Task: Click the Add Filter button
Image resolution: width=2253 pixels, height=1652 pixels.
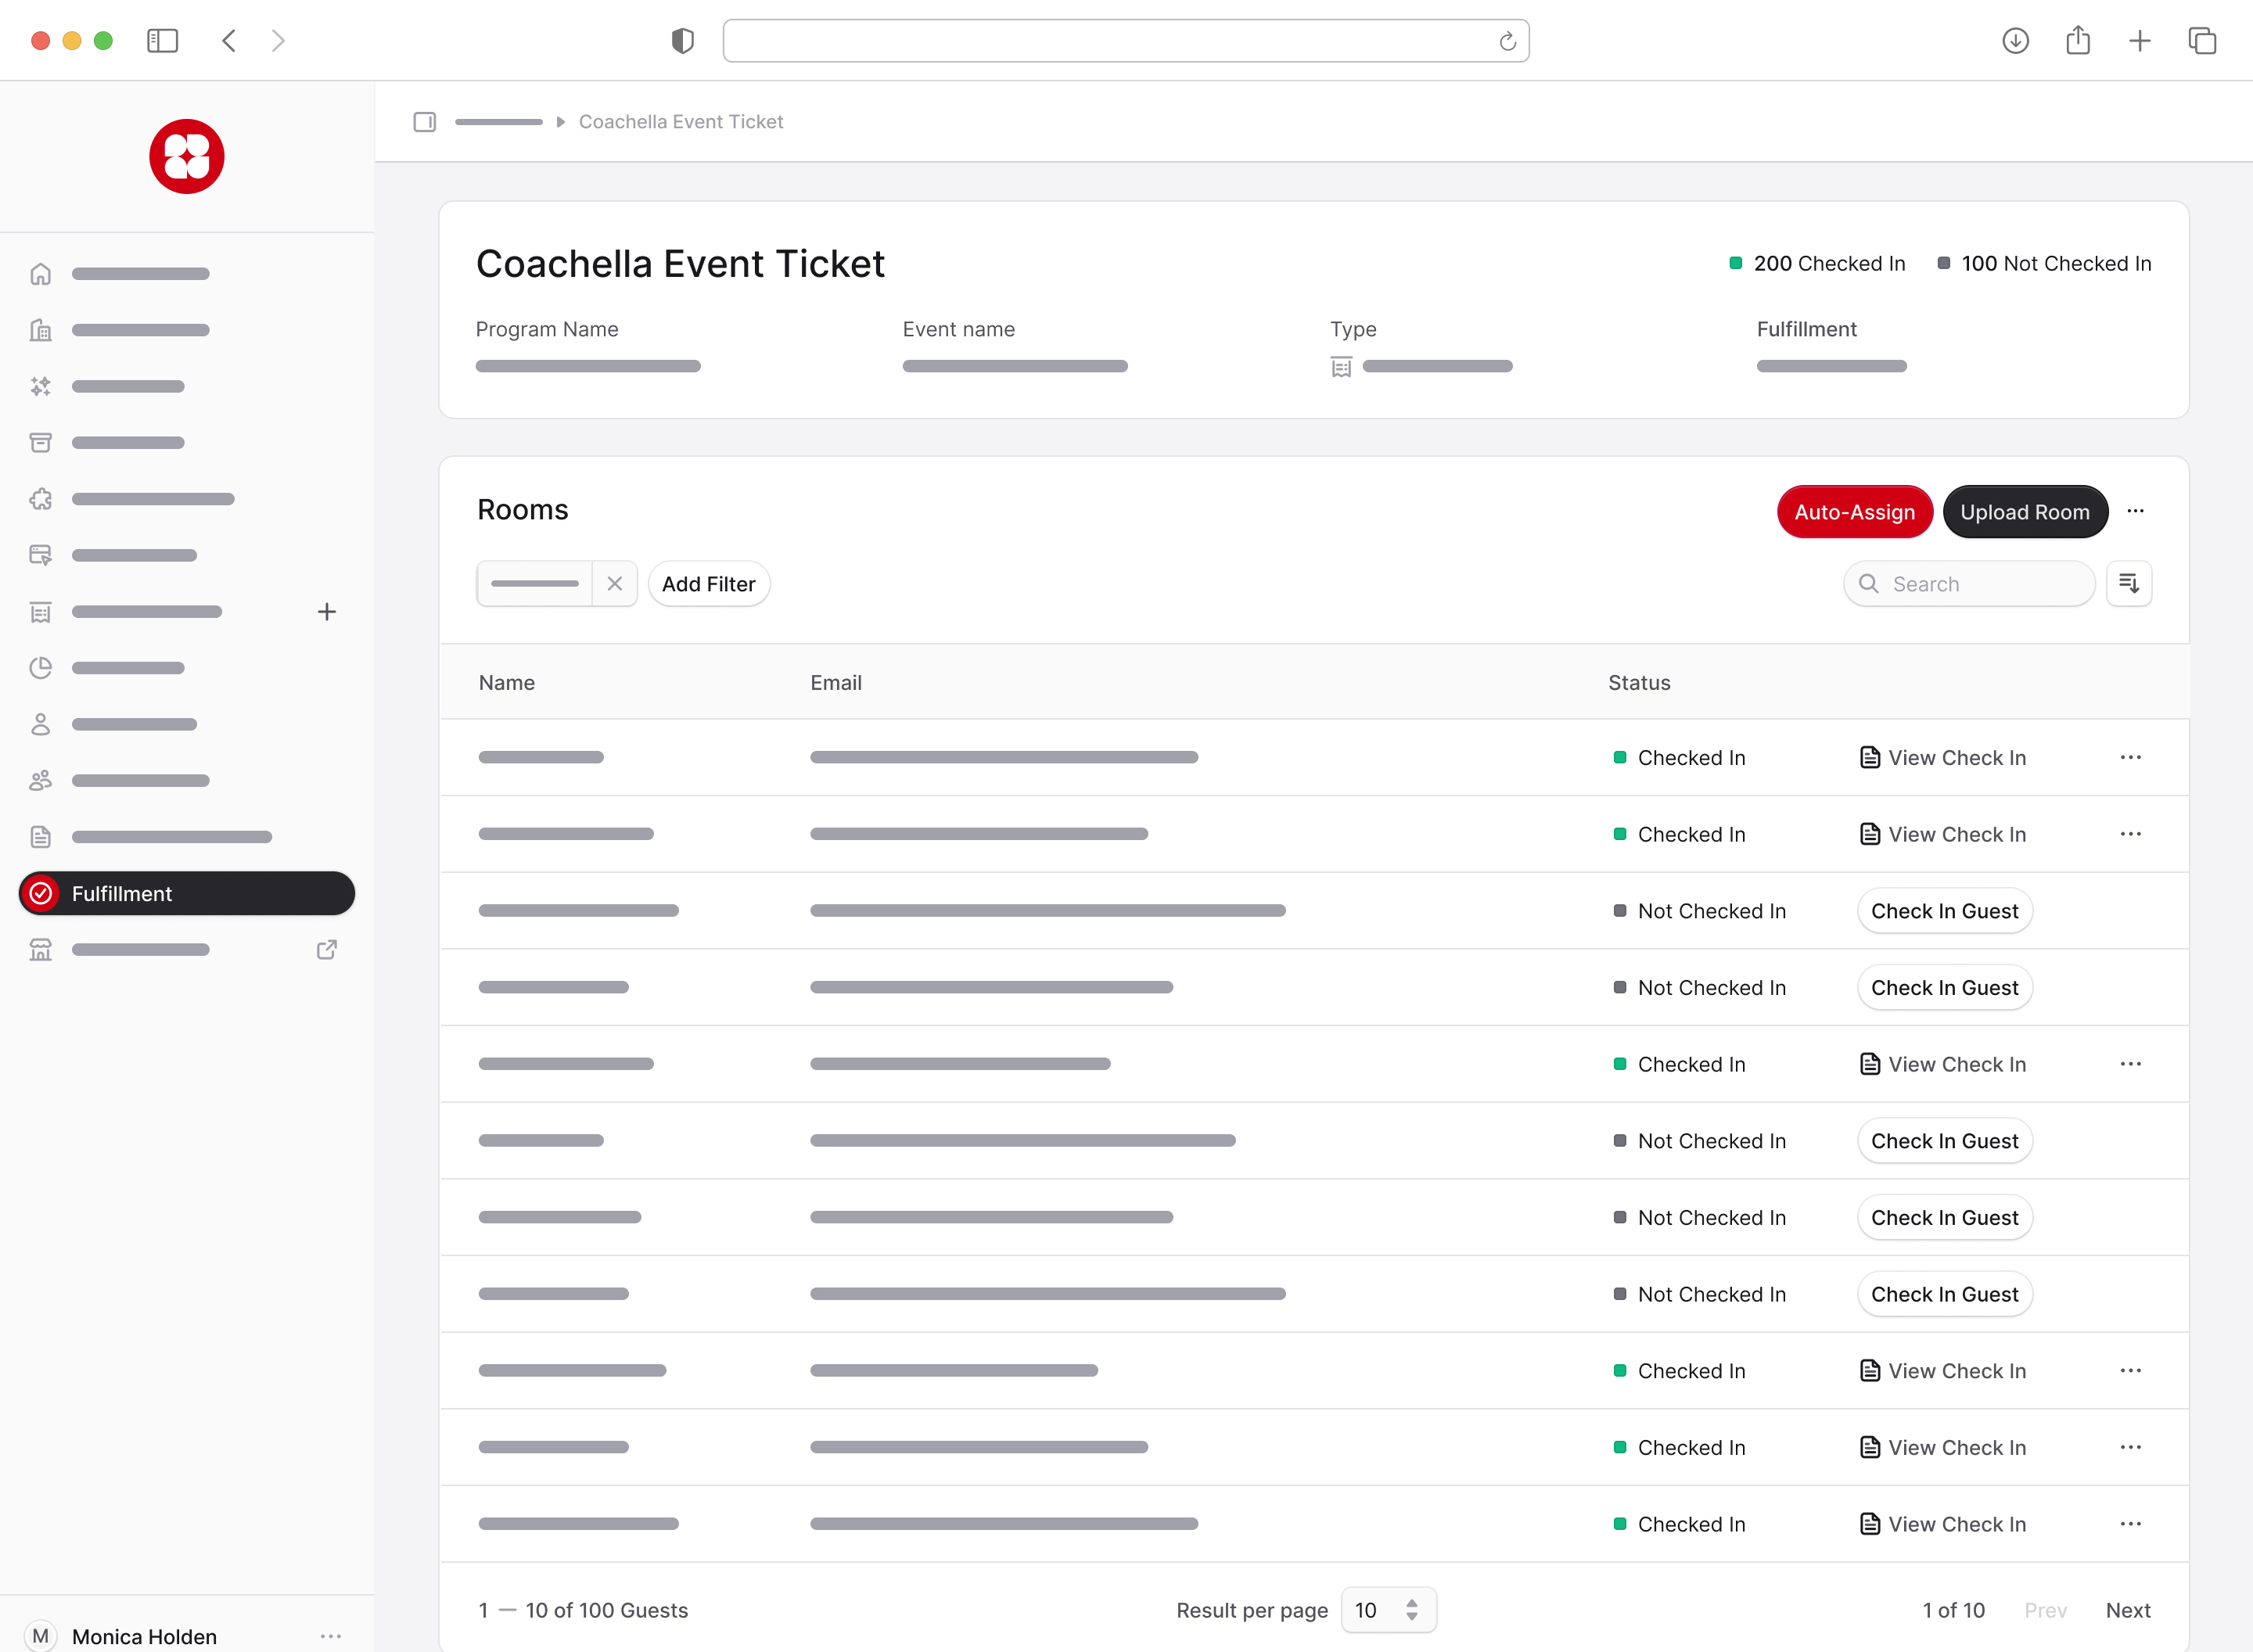Action: (x=709, y=584)
